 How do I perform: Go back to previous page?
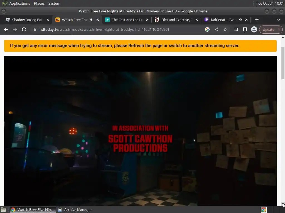[x=6, y=29]
